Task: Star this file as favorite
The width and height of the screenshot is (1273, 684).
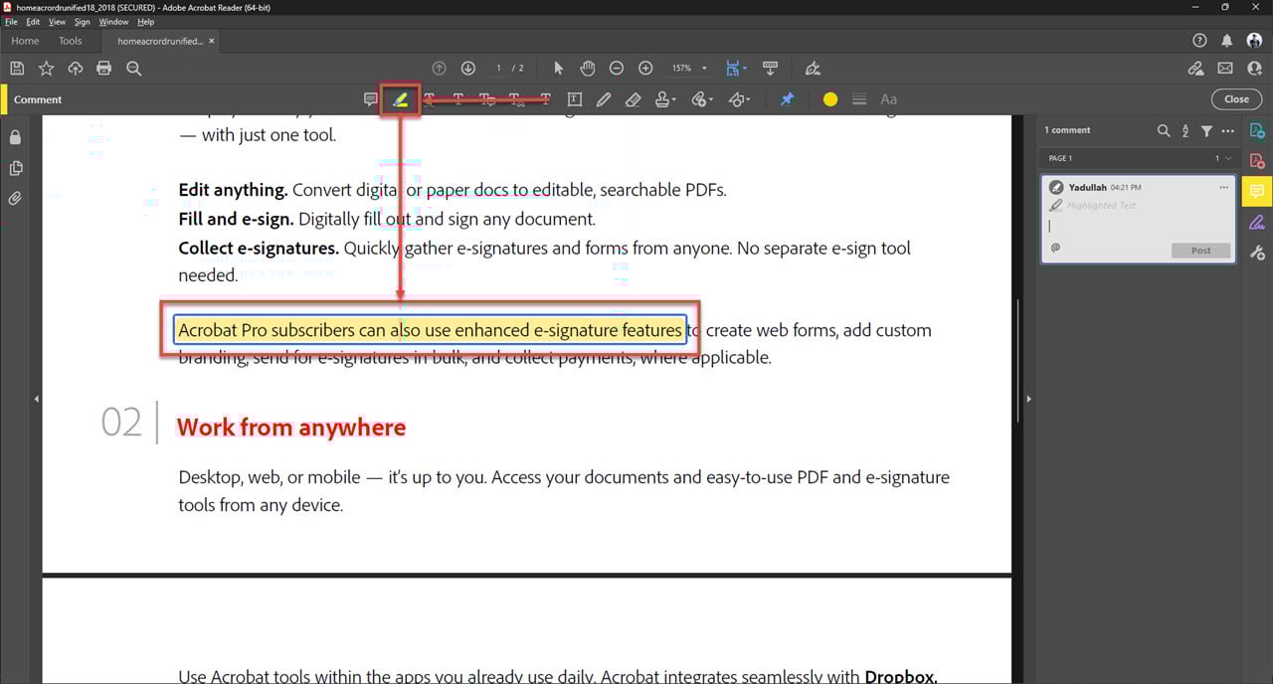Action: click(46, 69)
